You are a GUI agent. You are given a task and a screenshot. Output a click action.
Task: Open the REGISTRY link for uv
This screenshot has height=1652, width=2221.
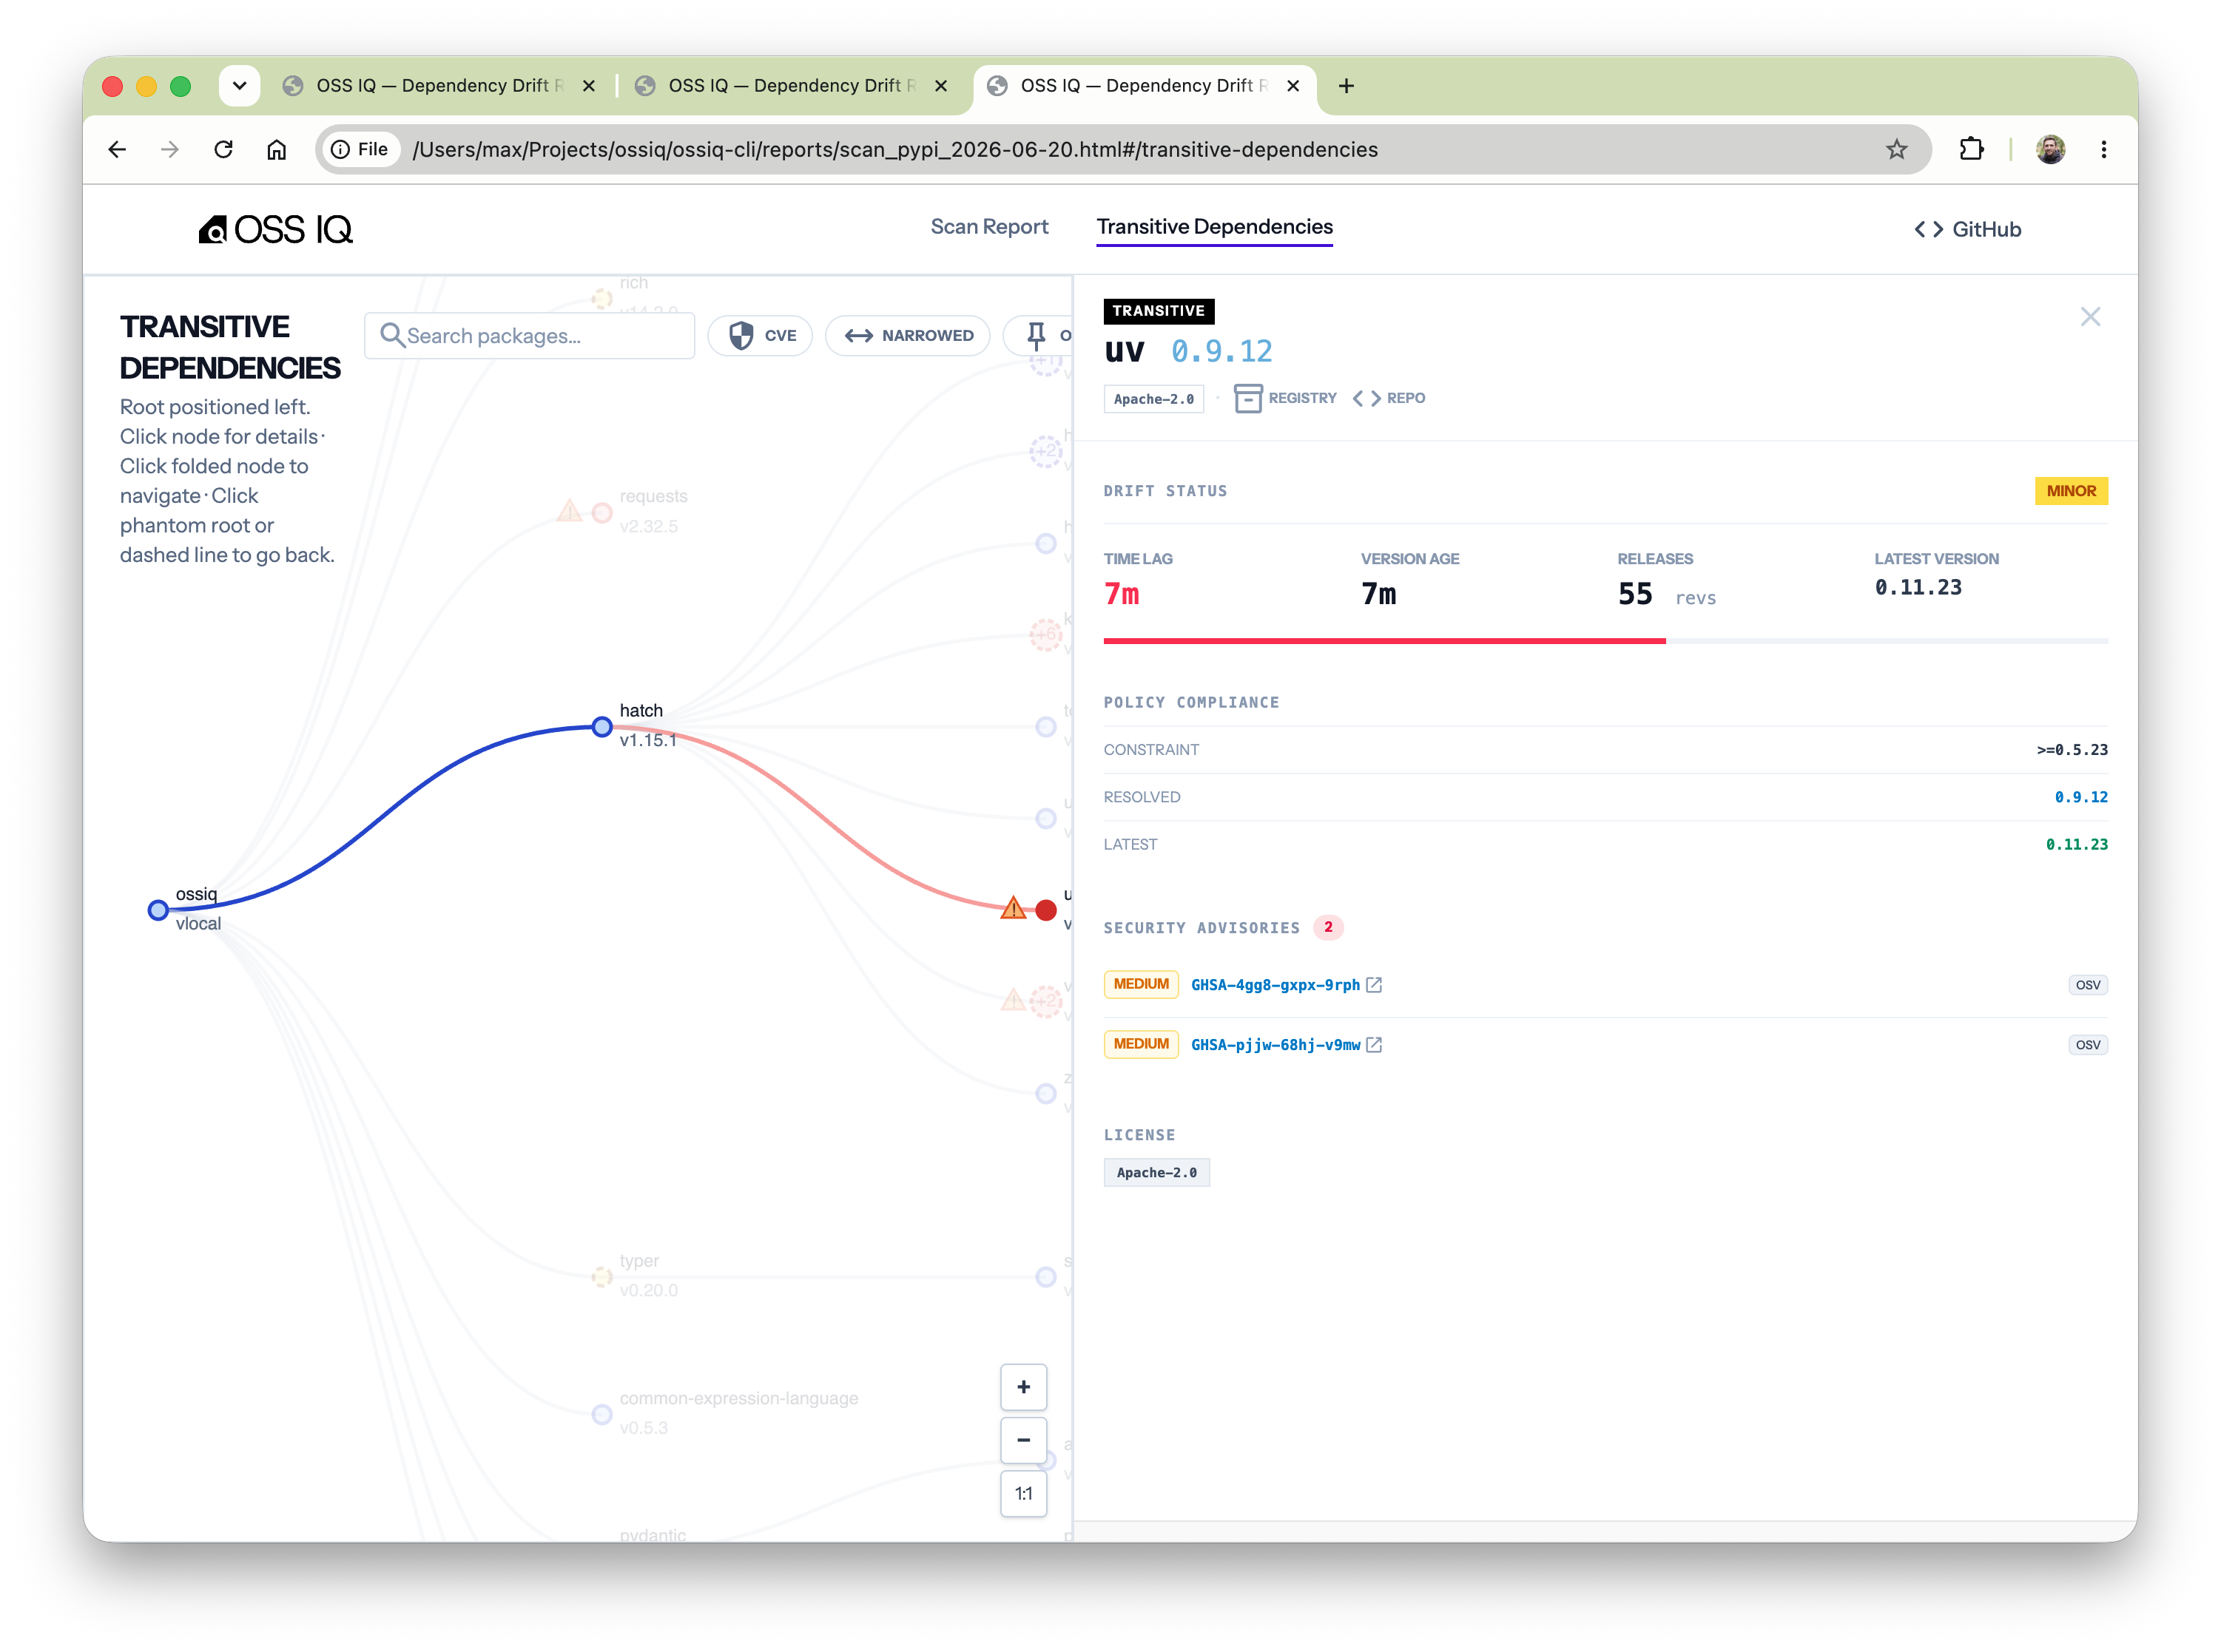click(1284, 398)
